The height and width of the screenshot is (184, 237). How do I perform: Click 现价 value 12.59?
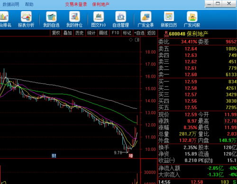191,114
